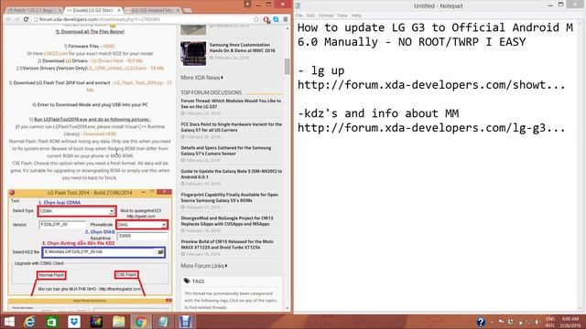Open DivergenMod and NoGoogle Project article
Viewport: 586px width, 329px height.
(x=227, y=221)
